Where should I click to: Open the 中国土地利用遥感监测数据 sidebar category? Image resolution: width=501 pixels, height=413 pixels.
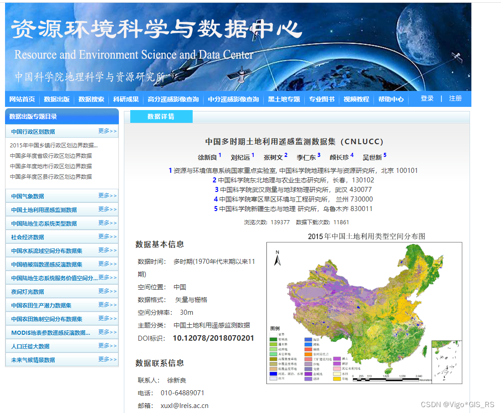tap(44, 210)
